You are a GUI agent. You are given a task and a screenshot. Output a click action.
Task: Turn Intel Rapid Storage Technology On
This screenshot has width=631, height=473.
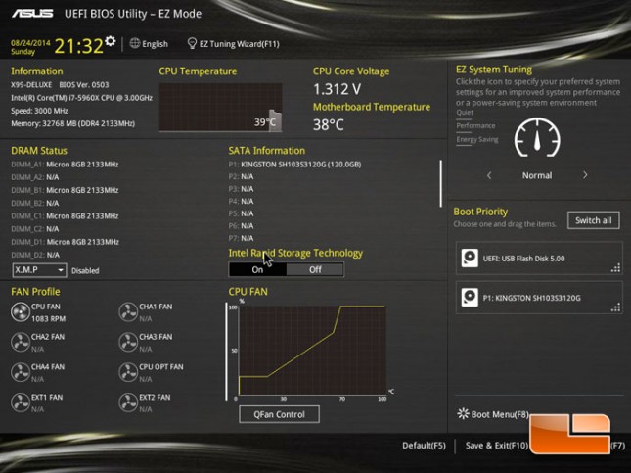pos(257,269)
